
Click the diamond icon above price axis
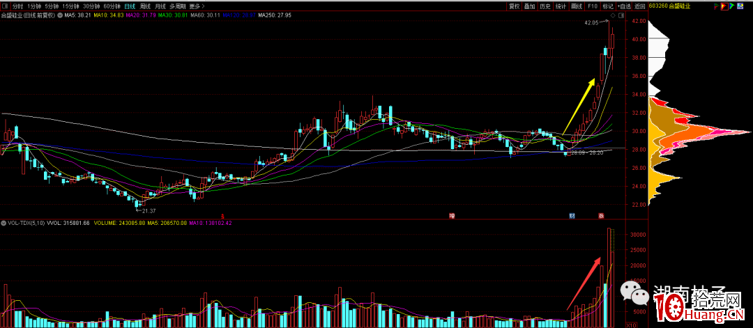click(613, 15)
